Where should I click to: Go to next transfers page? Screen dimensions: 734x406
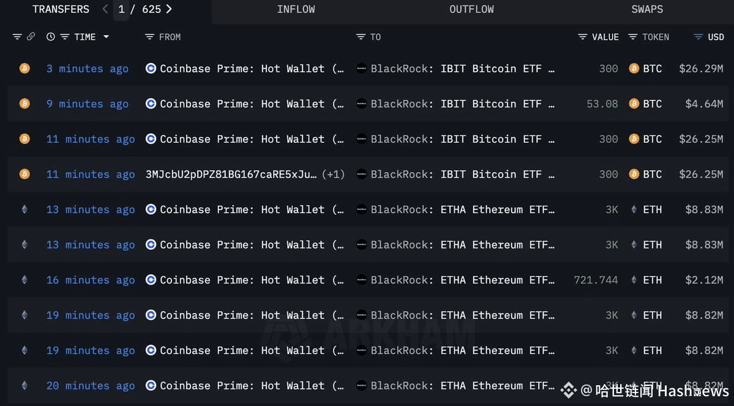tap(169, 9)
